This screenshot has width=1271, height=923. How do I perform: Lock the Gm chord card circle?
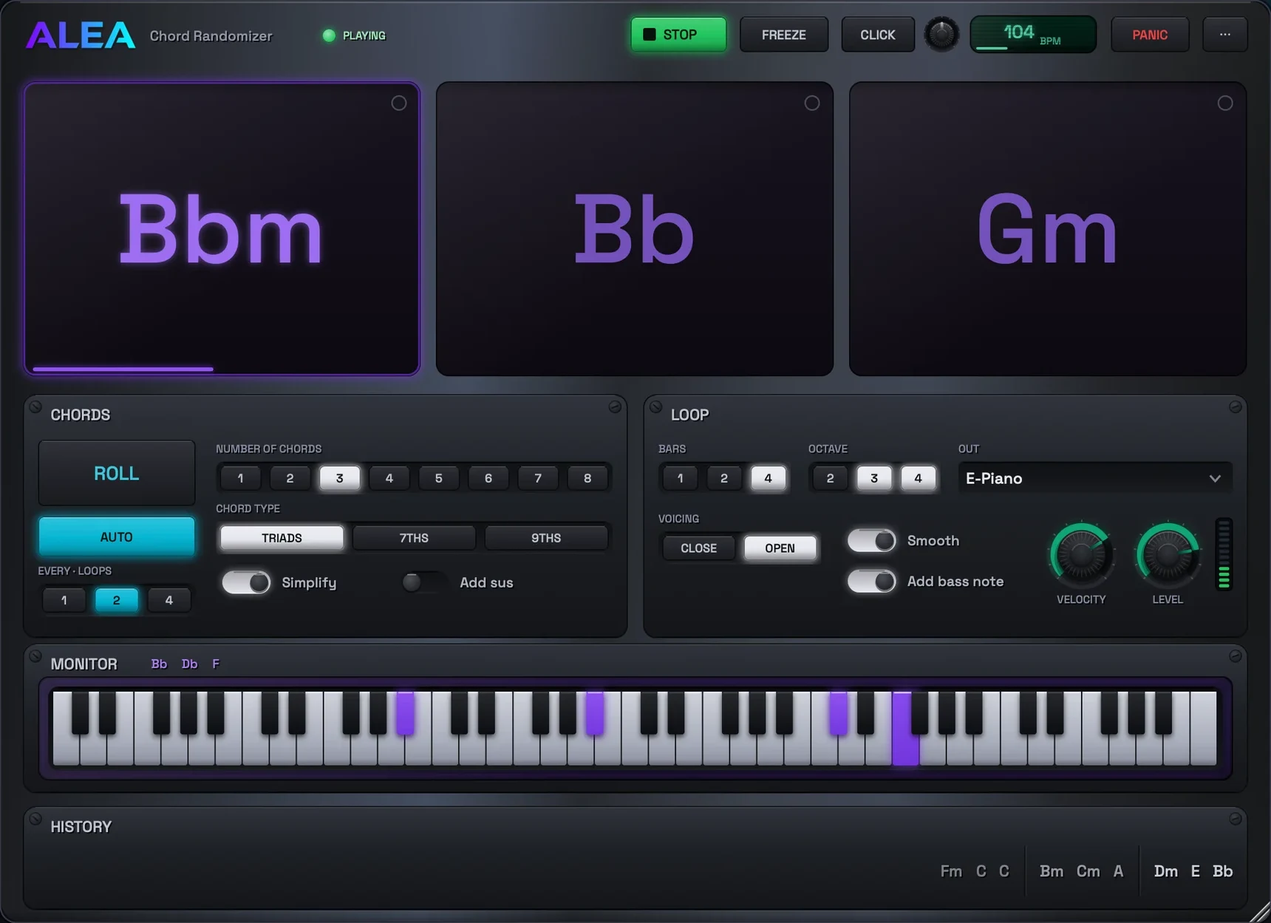coord(1225,103)
